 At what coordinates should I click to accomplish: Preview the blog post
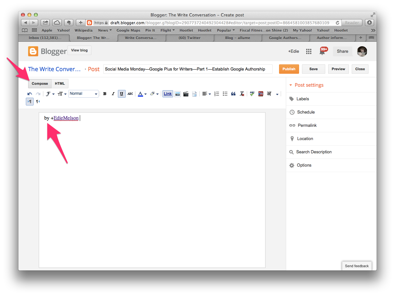pos(338,69)
